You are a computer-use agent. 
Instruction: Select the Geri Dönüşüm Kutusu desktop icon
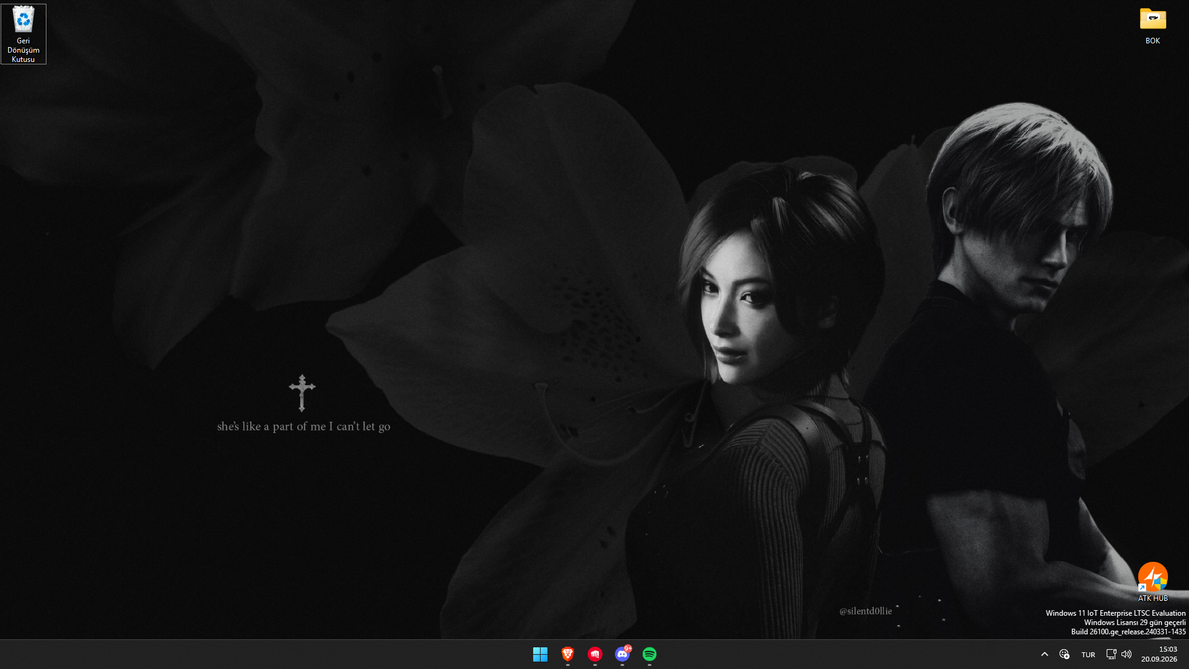pos(24,34)
